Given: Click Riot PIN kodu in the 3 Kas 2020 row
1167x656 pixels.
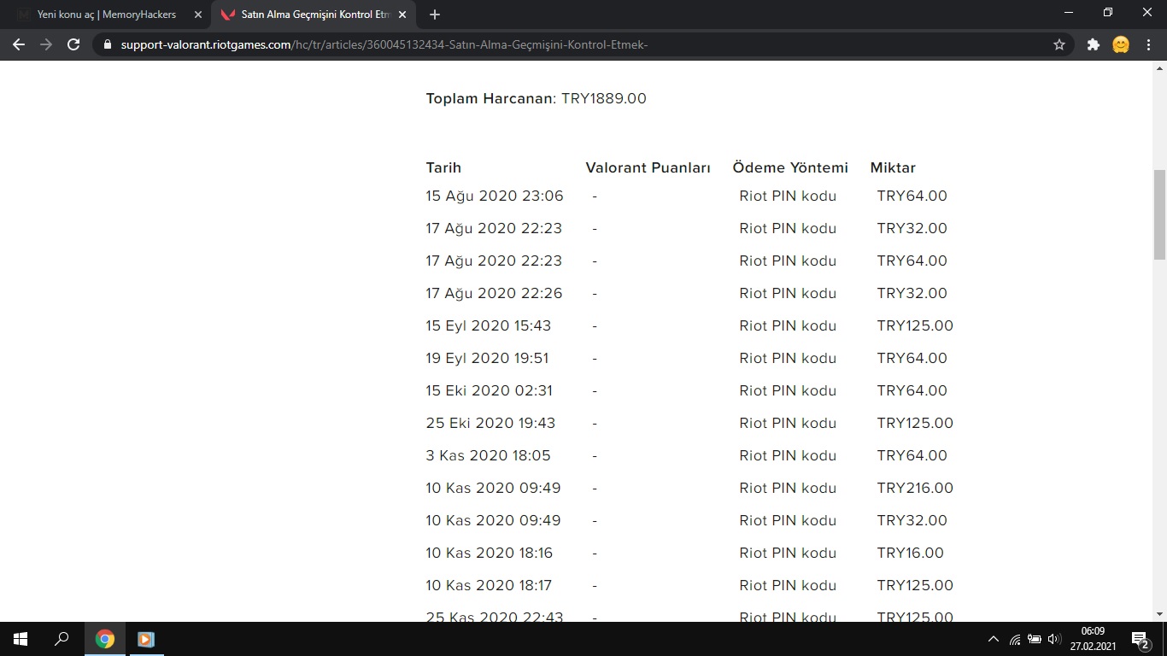Looking at the screenshot, I should (788, 455).
